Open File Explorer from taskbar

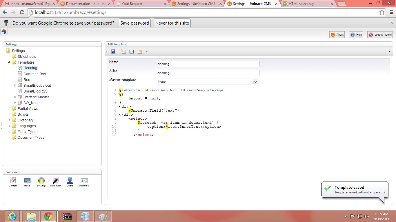(31, 216)
